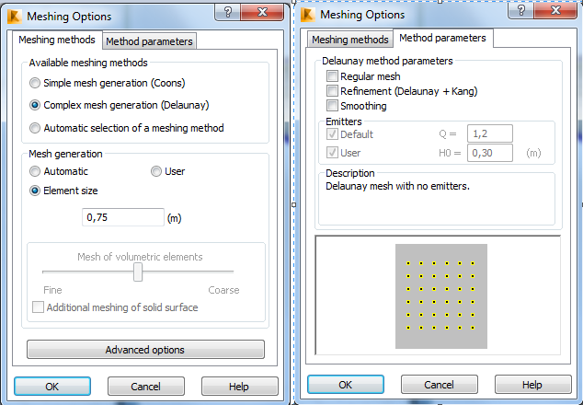
Task: Enable Refinement (Delaunay + Kang) checkbox
Action: pyautogui.click(x=332, y=91)
